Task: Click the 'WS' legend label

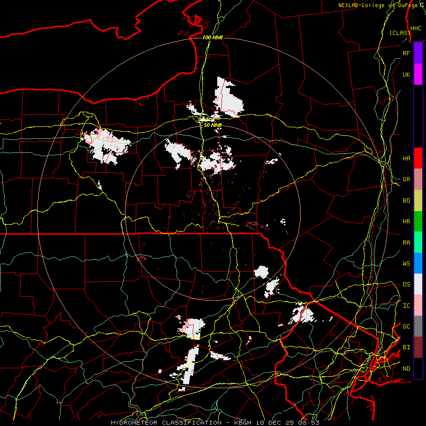Action: point(406,263)
